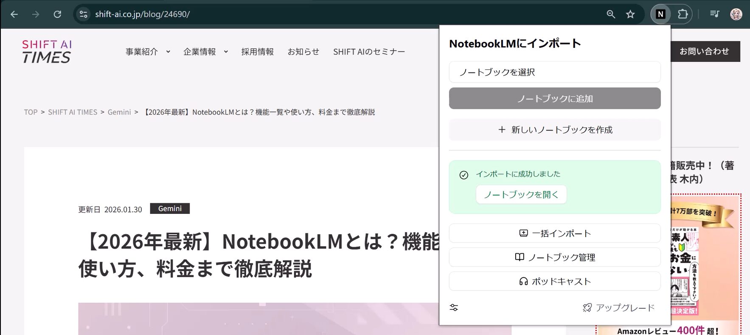Screen dimensions: 750x335
Task: Go to TOP breadcrumb link
Action: point(31,112)
